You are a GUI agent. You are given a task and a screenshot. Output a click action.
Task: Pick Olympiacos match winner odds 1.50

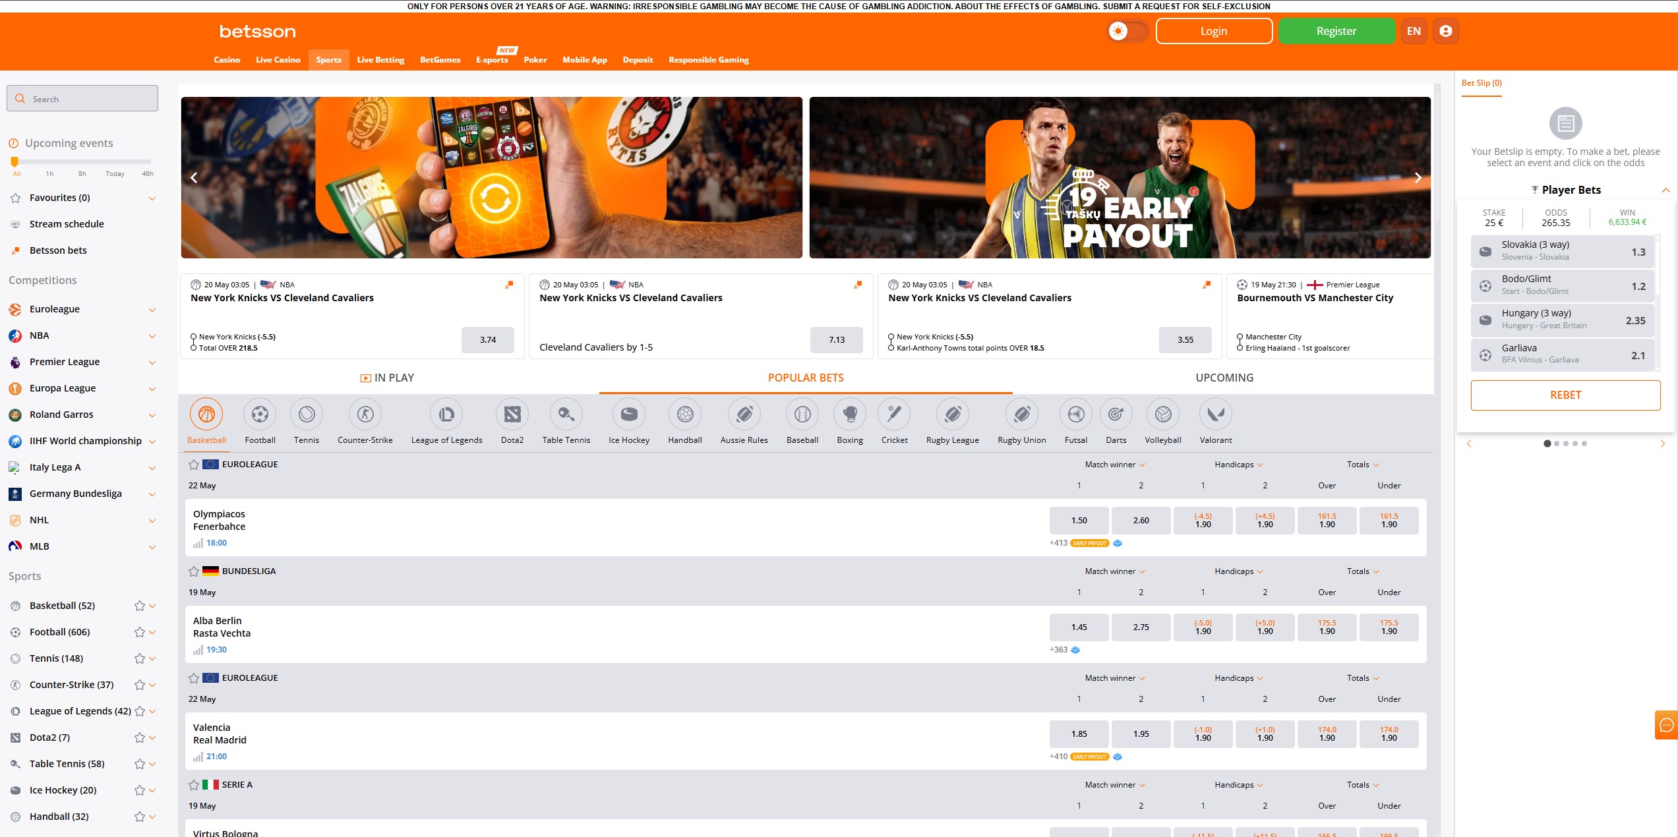[1079, 521]
